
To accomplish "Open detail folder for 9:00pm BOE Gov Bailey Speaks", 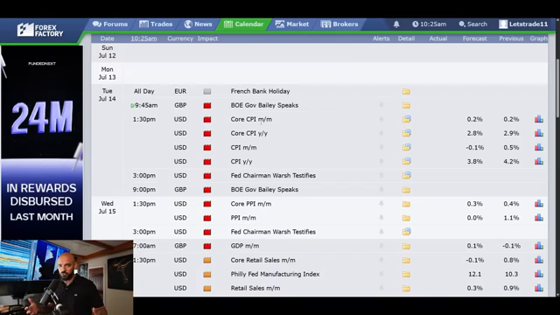I will [406, 190].
